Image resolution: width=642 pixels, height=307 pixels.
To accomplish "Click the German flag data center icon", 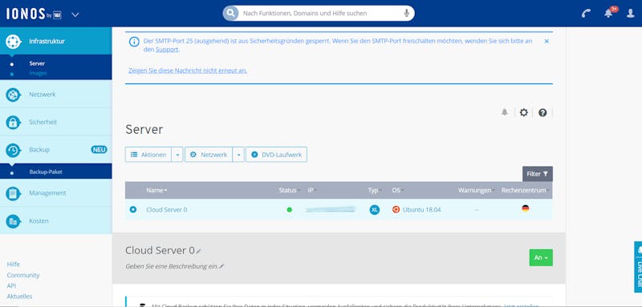I will (x=526, y=208).
